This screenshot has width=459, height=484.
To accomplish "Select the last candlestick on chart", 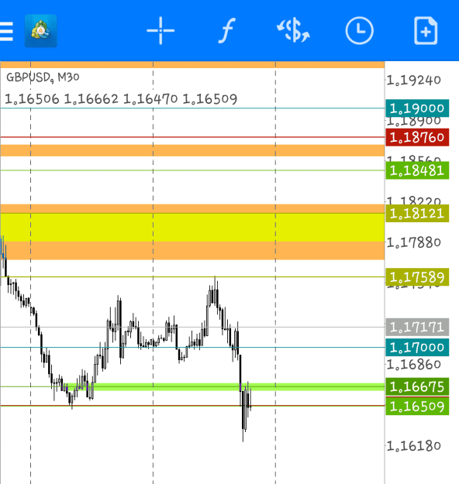I will pyautogui.click(x=250, y=400).
